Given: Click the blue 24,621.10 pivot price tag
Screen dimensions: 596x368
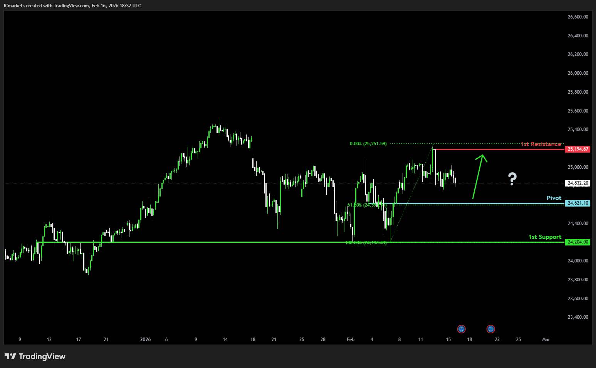Looking at the screenshot, I should click(577, 203).
